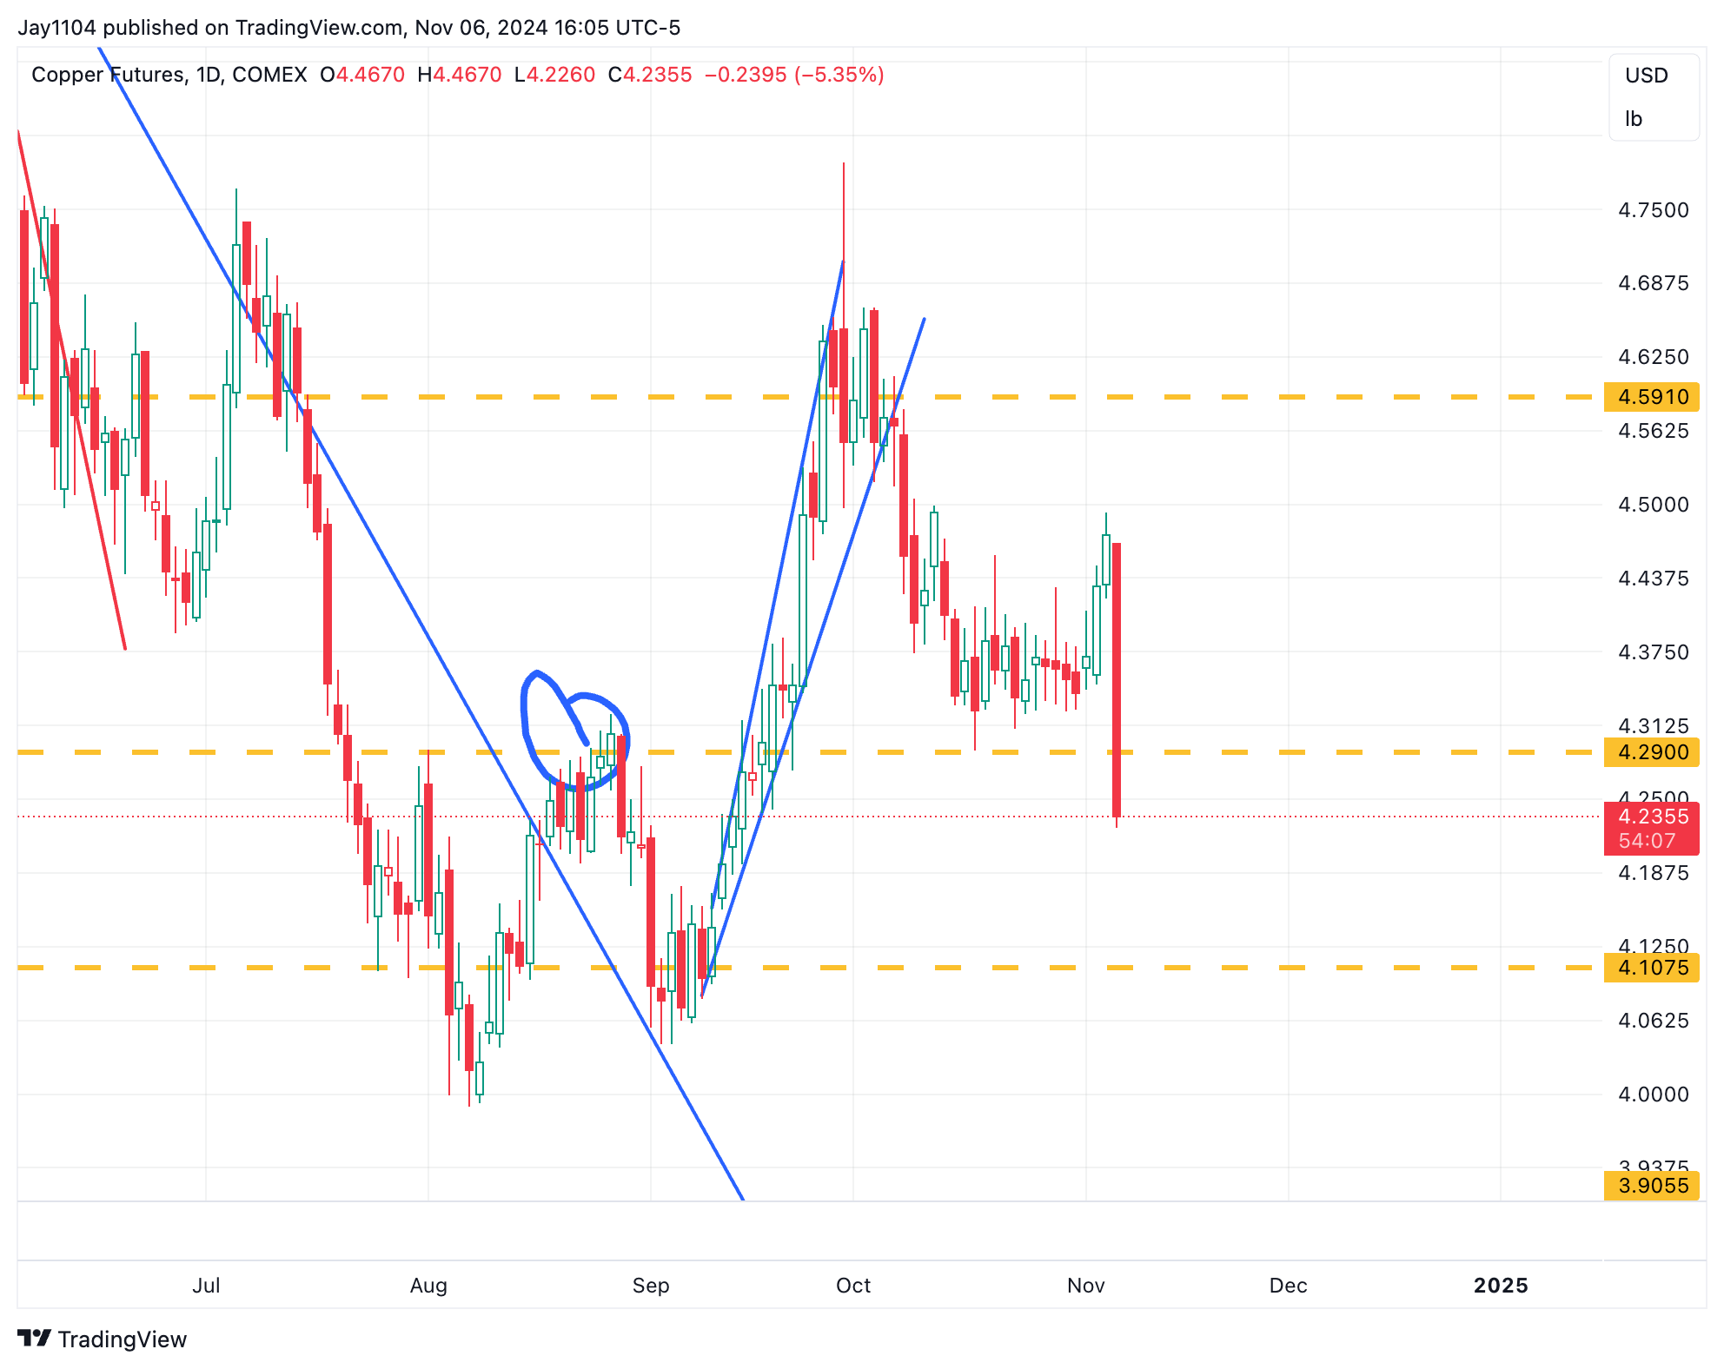This screenshot has width=1724, height=1369.
Task: Click the 4.3125 price axis label
Action: click(x=1654, y=725)
